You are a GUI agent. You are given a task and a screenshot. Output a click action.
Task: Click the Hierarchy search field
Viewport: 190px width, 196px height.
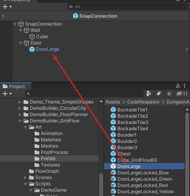pos(128,7)
